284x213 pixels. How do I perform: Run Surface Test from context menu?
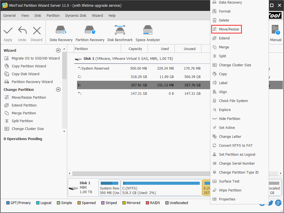click(239, 181)
